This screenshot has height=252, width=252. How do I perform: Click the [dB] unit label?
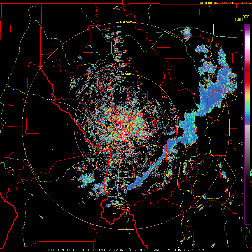239,19
